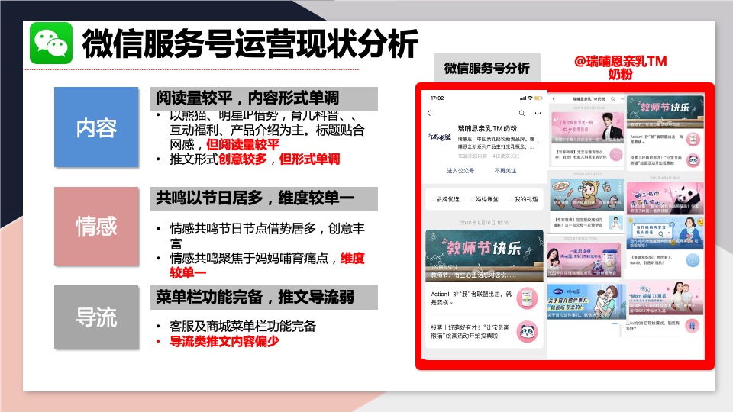This screenshot has height=412, width=733.
Task: Tap the battery icon in the phone status bar
Action: point(538,98)
